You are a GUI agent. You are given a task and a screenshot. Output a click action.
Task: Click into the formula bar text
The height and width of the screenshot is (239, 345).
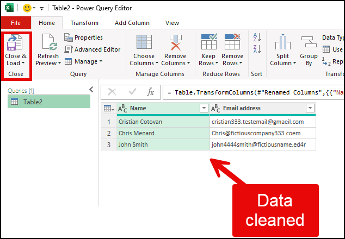[x=253, y=92]
